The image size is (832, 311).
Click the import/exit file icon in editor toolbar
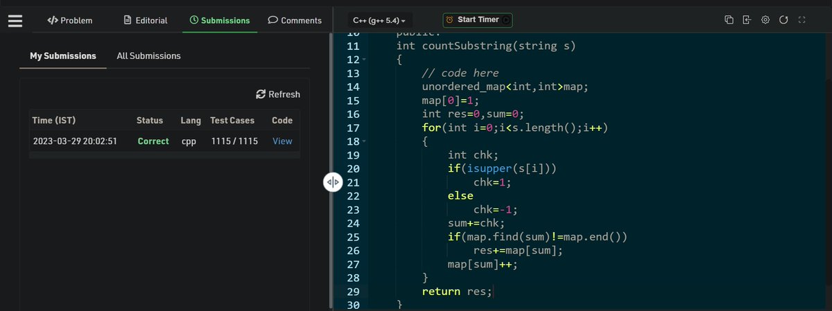(x=747, y=20)
